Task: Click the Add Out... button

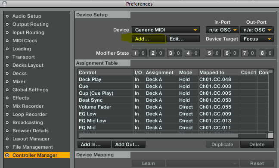Action: pyautogui.click(x=129, y=144)
